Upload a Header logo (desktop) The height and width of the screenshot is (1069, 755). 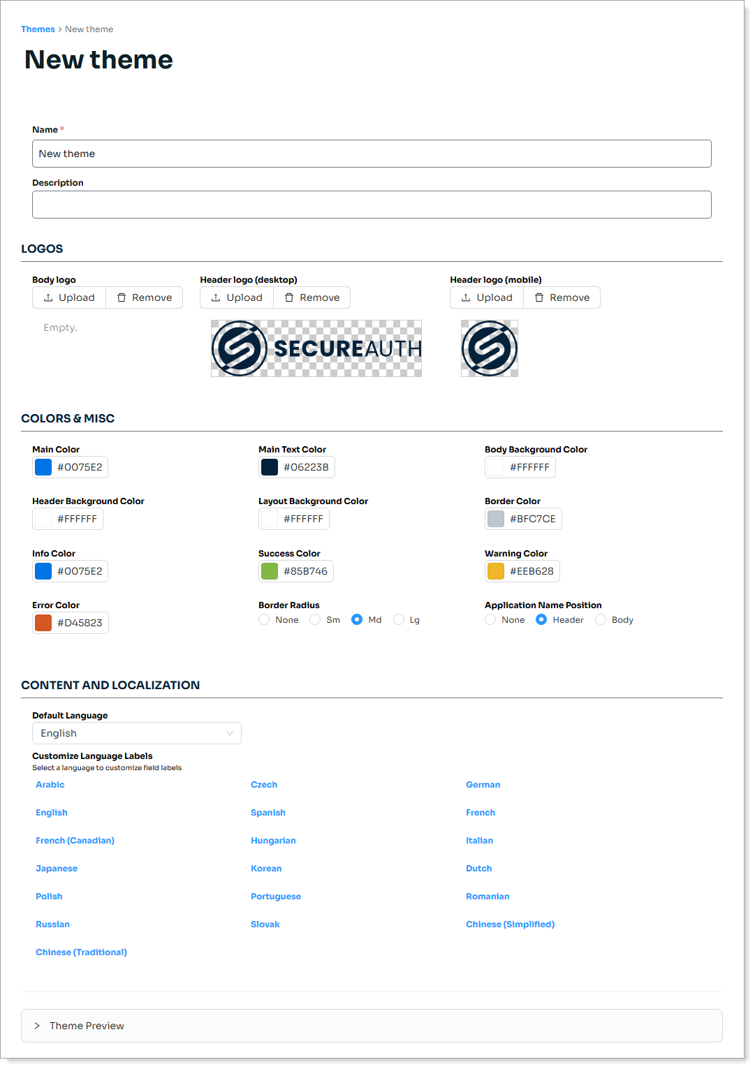[236, 297]
